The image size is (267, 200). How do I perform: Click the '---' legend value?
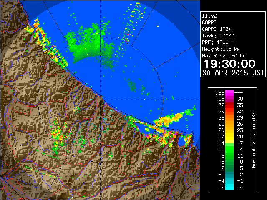click(239, 93)
